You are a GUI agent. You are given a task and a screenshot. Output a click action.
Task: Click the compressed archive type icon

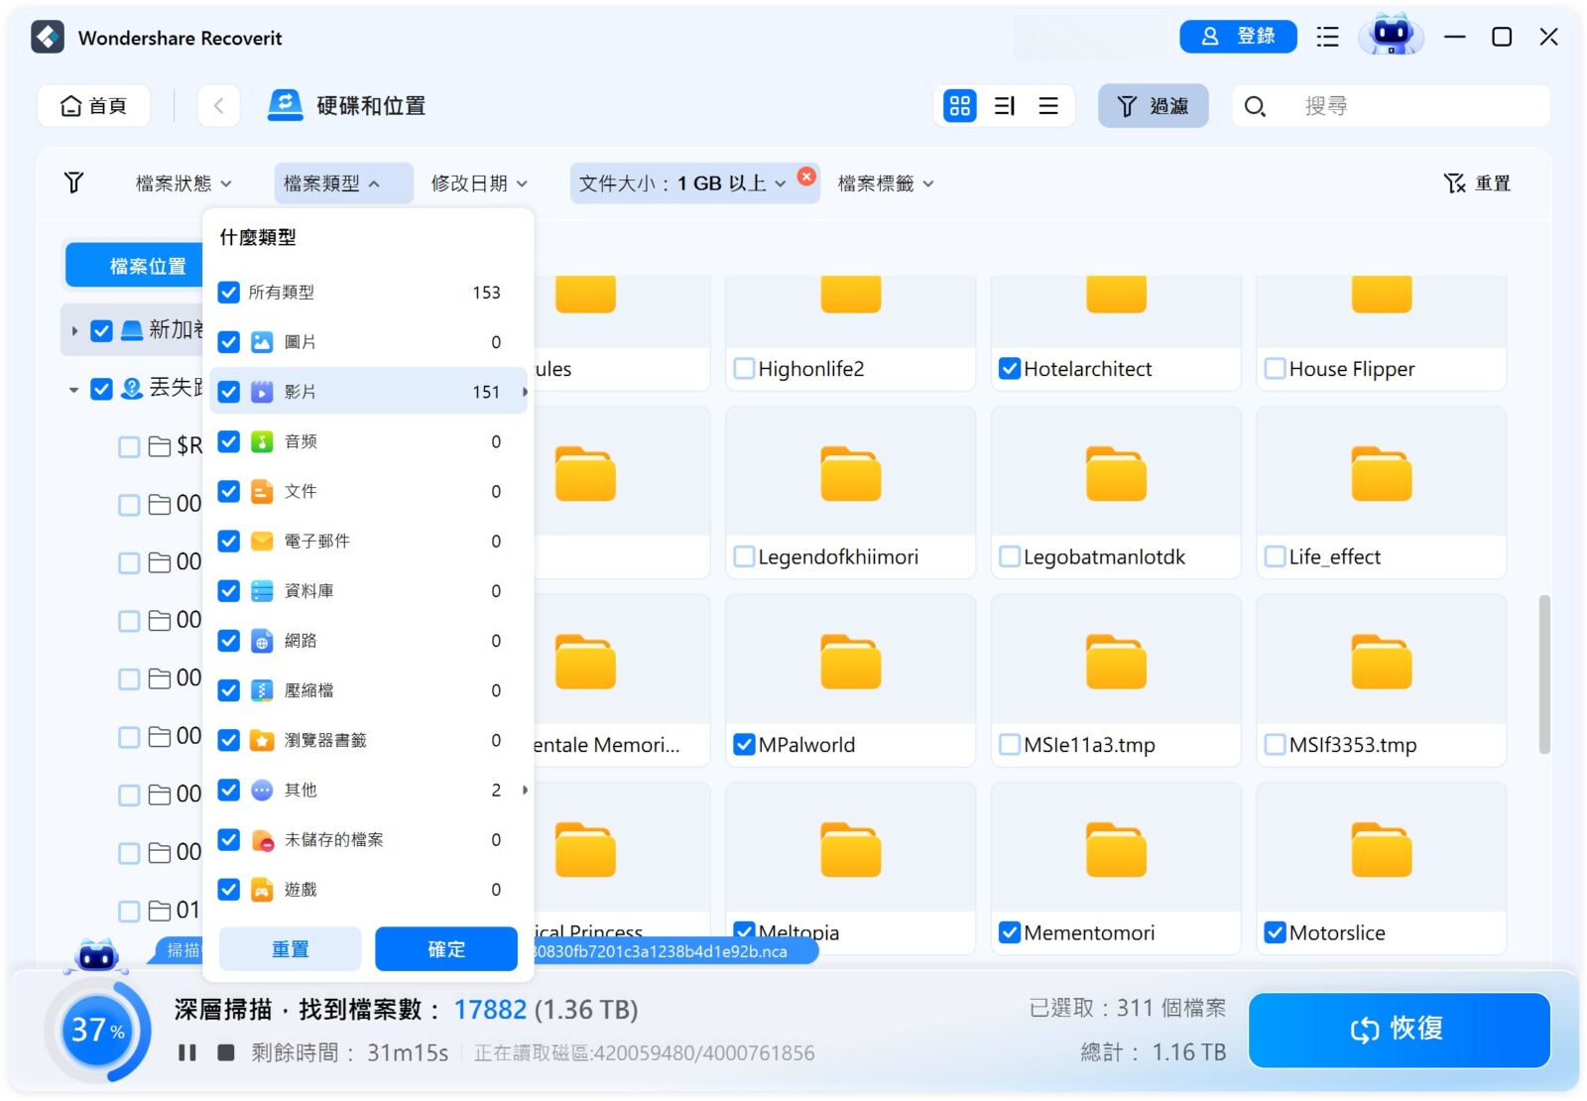coord(261,690)
